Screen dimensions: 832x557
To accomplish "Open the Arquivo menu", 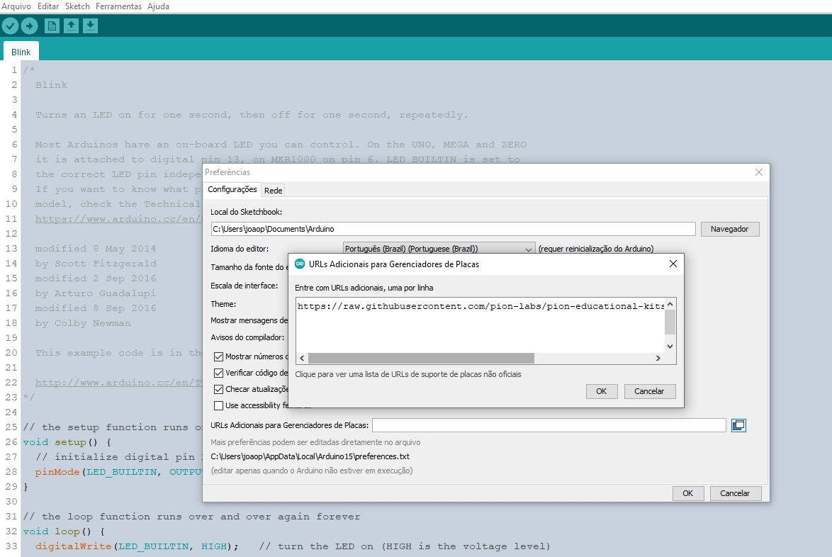I will click(16, 6).
